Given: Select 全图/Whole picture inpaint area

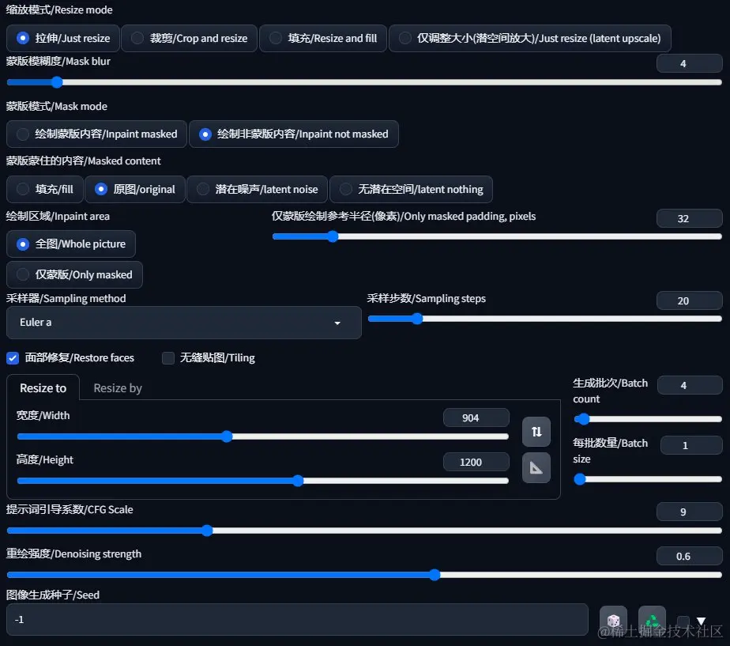Looking at the screenshot, I should tap(71, 244).
